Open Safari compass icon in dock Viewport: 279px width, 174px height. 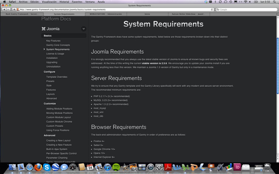point(29,167)
